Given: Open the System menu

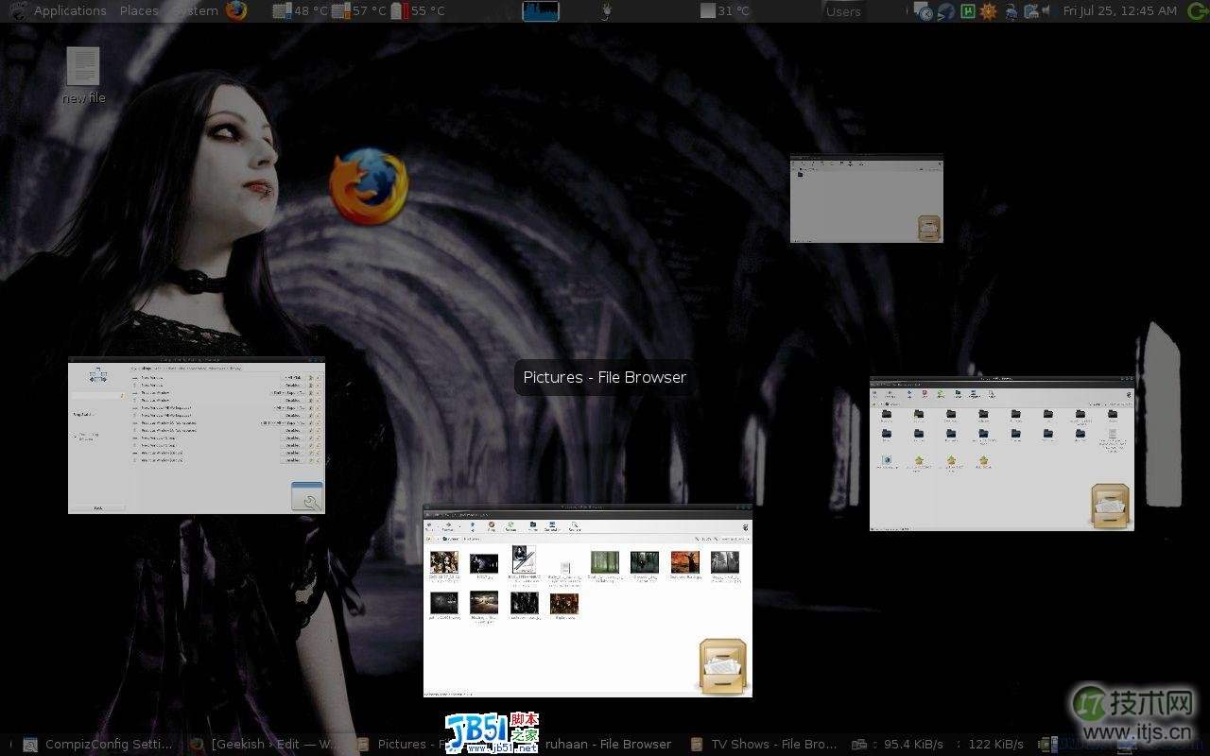Looking at the screenshot, I should click(197, 11).
